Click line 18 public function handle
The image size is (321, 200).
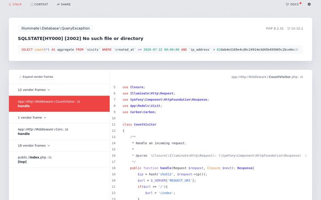tap(192, 168)
